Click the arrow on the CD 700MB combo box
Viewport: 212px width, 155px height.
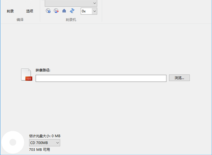pyautogui.click(x=57, y=143)
